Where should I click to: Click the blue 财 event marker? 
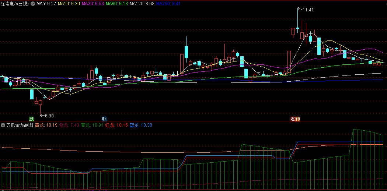pos(104,119)
